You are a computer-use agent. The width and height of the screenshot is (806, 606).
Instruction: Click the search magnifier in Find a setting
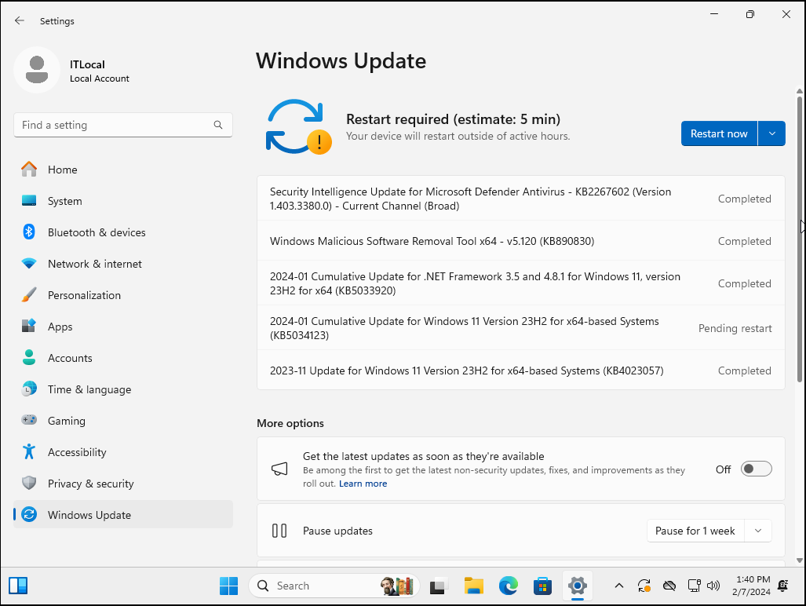coord(218,125)
